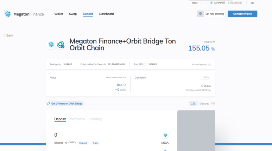Open the EN language dropdown
Viewport: 272px width, 151px height.
coord(254,3)
